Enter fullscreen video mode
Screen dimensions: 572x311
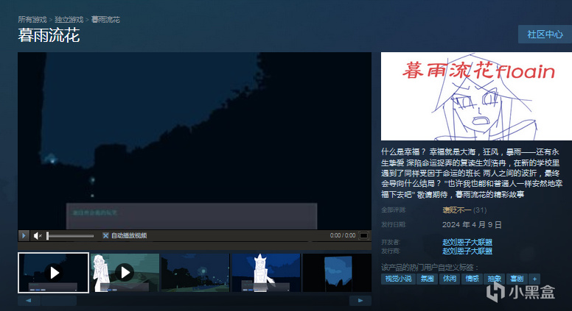[363, 236]
